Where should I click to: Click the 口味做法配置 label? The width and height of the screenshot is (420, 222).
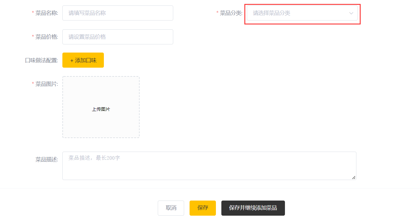(x=41, y=60)
